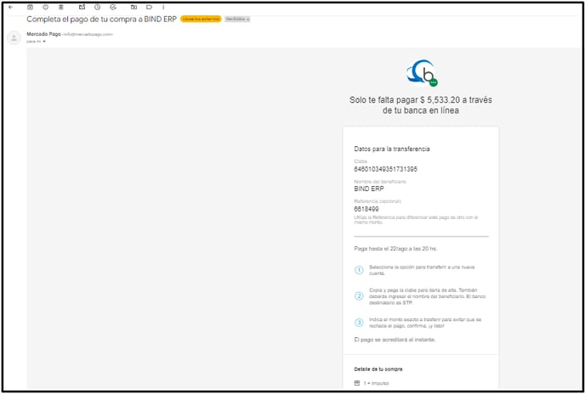Viewport: 585px width, 394px height.
Task: Click the subject 'Completa el pago de tu compra a BIND ERP'
Action: 101,19
